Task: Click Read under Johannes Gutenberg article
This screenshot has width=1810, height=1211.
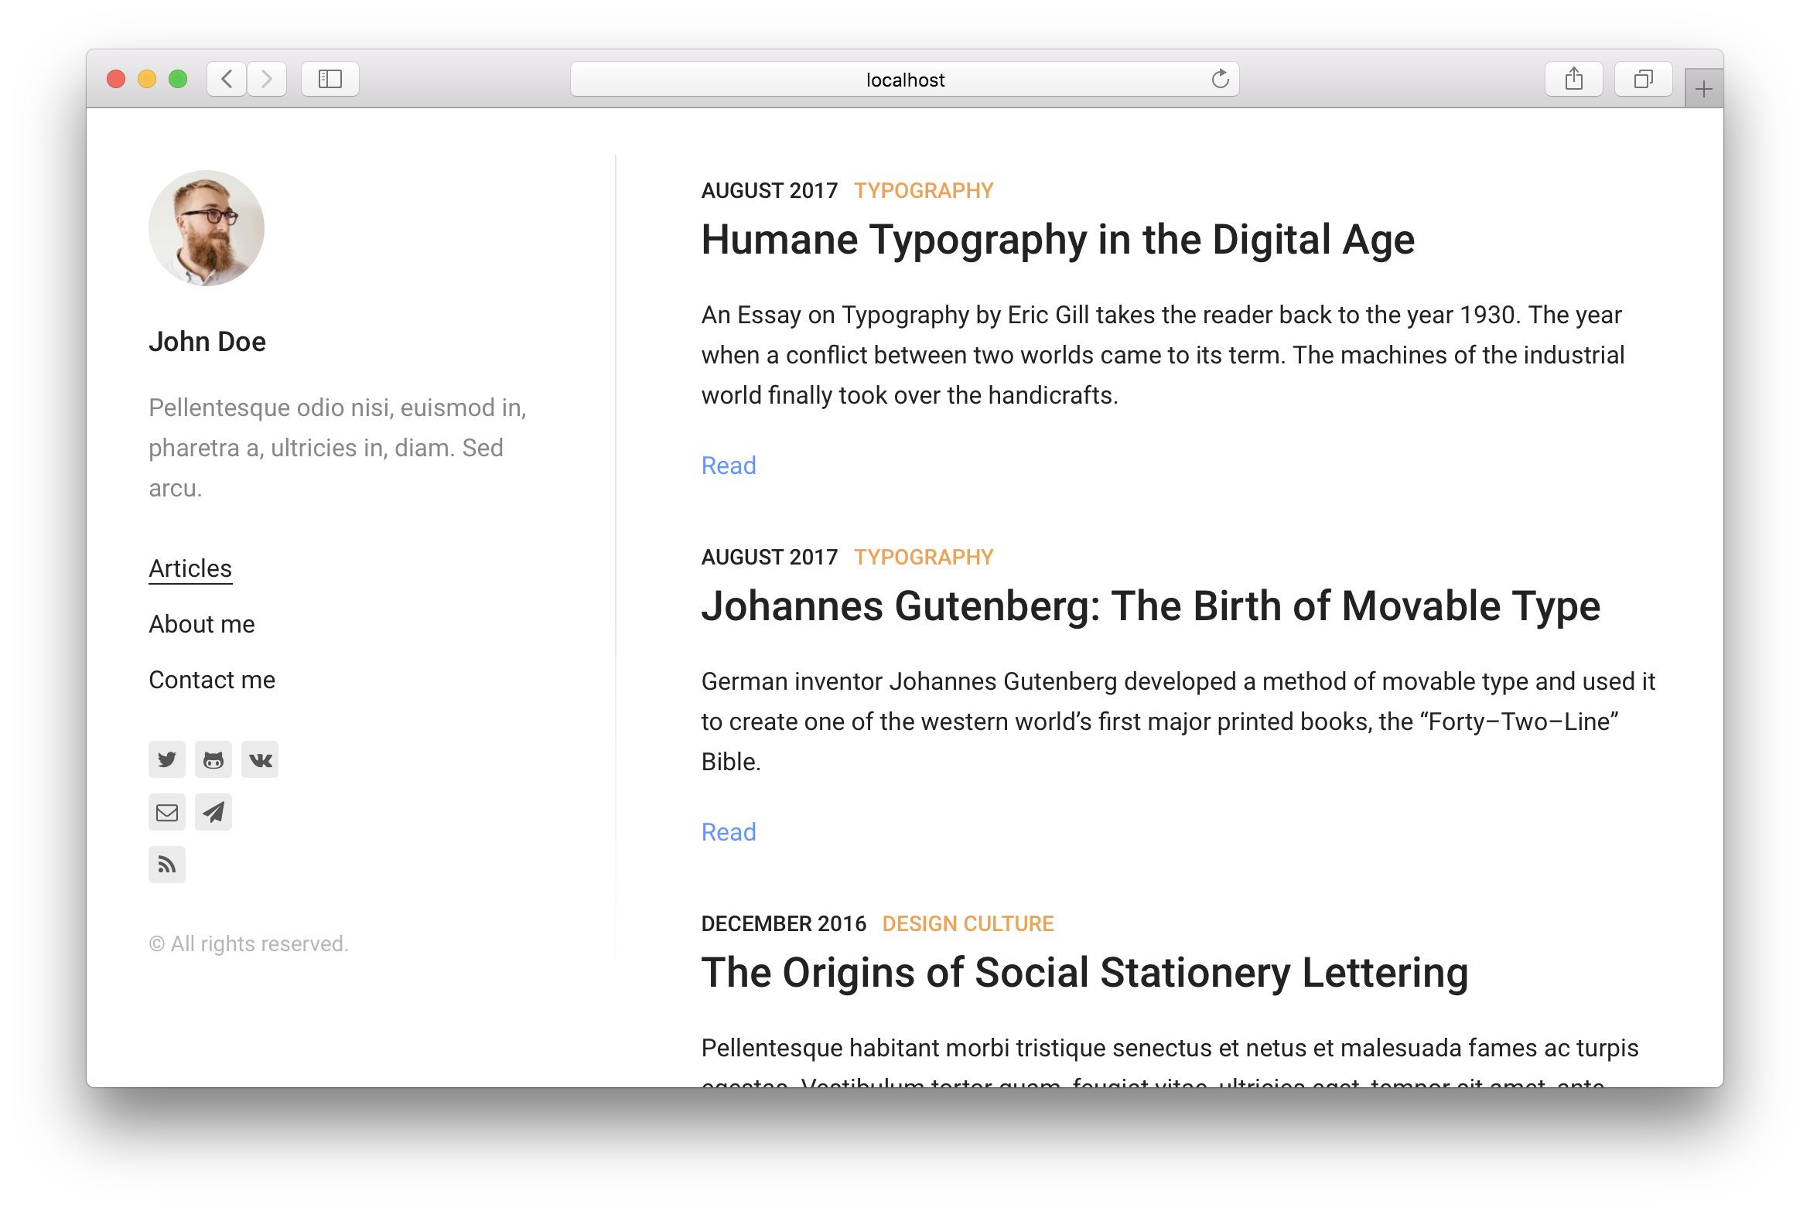Action: tap(729, 832)
